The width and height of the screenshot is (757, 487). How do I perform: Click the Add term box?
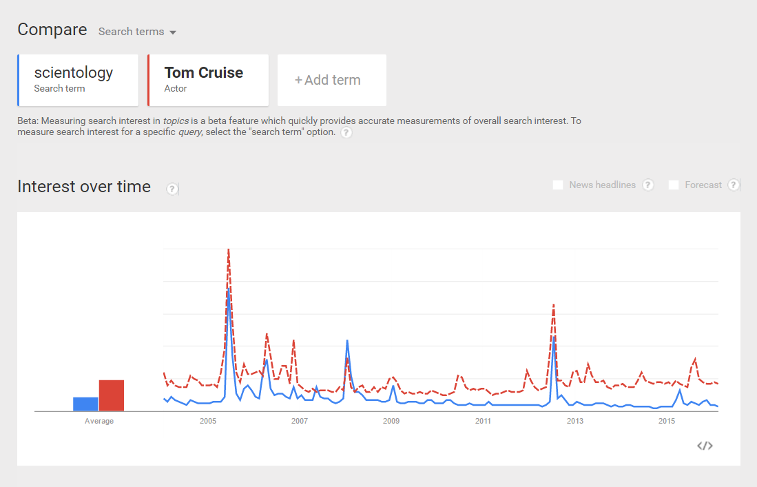pos(332,80)
